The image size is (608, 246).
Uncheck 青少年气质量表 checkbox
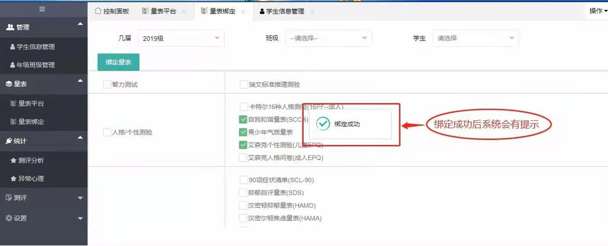coord(243,132)
